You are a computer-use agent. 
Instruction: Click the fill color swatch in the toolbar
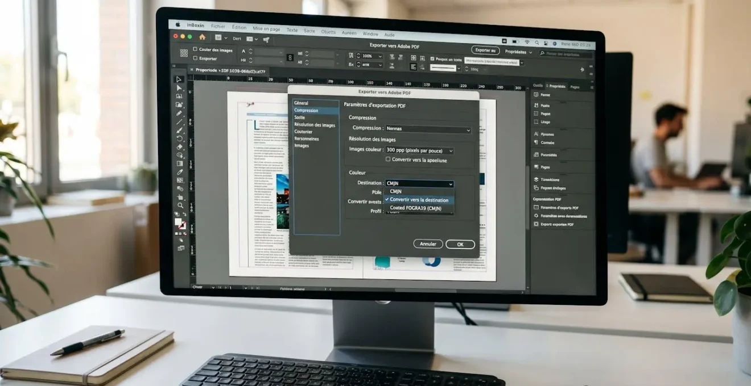point(178,221)
